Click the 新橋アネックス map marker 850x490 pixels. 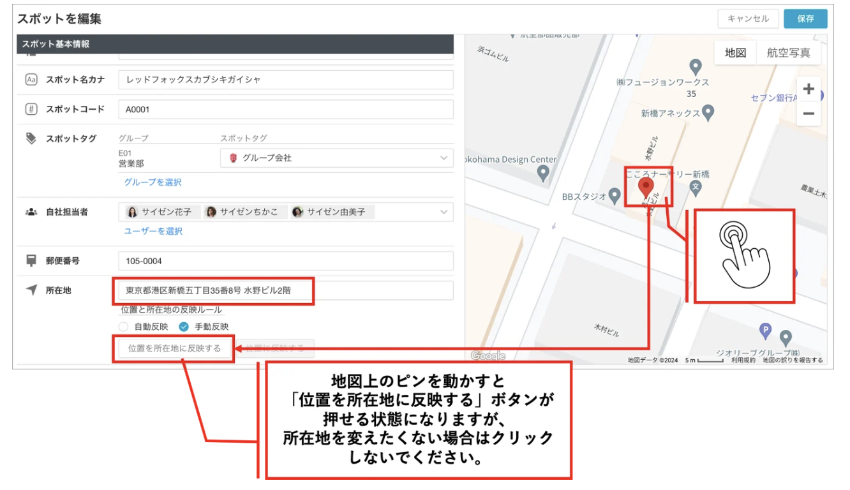708,113
